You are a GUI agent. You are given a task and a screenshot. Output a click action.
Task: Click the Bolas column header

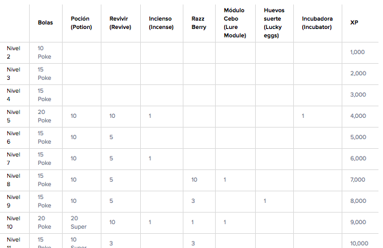[x=45, y=23]
